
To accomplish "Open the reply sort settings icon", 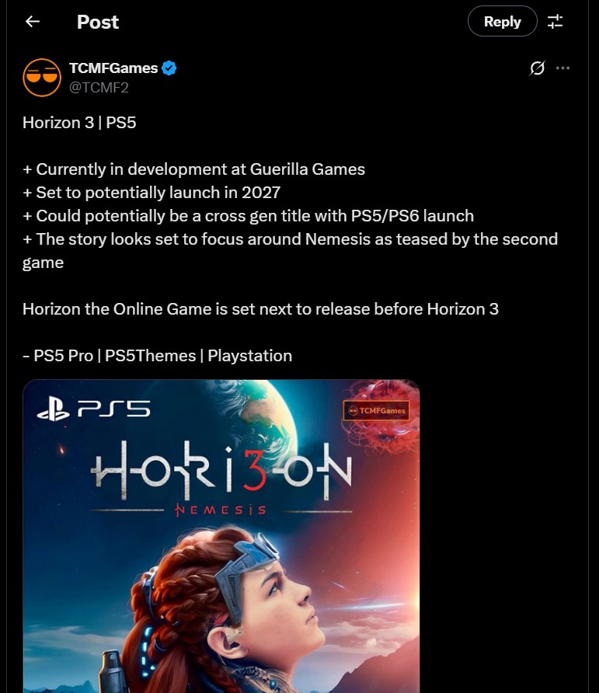I will (x=555, y=21).
